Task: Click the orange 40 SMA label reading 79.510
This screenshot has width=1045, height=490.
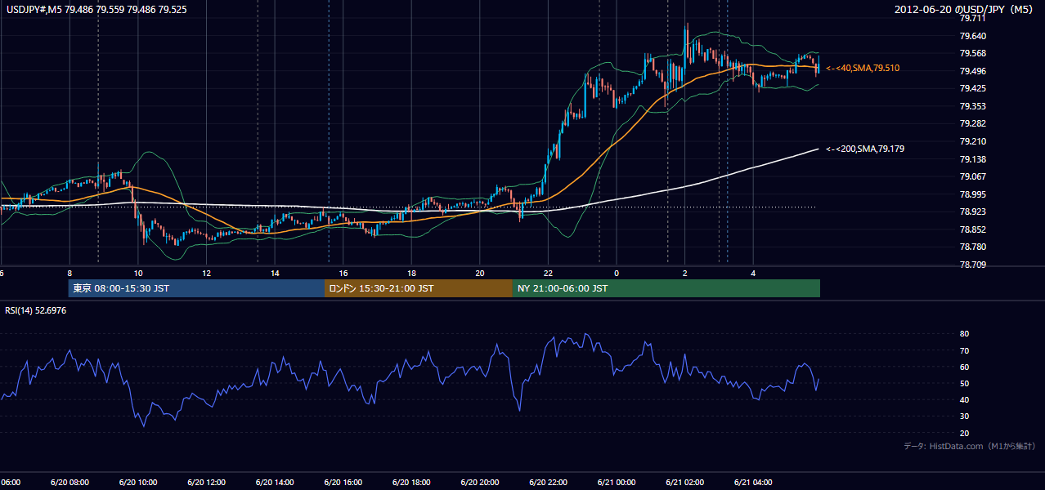Action: 863,68
